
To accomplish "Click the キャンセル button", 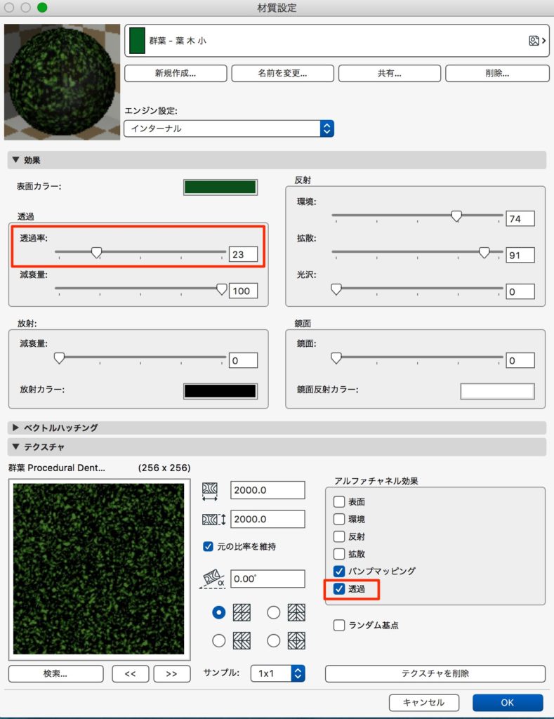I will pos(424,702).
